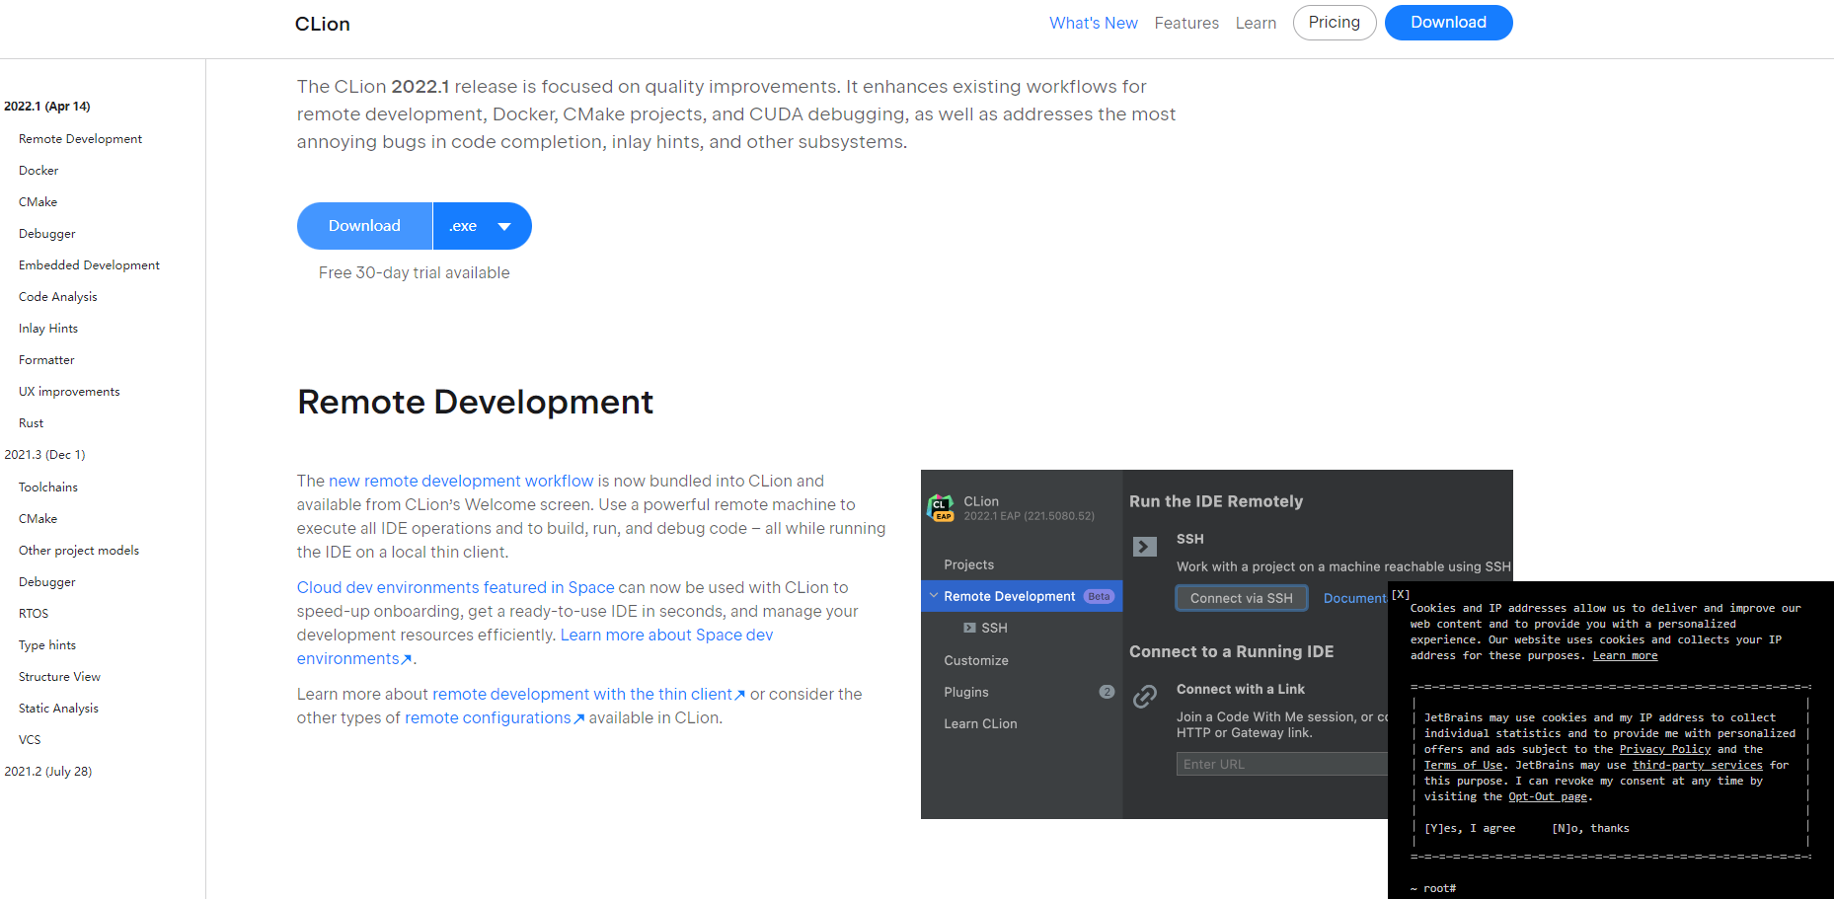Open What's New in the top navigation
1834x899 pixels.
point(1094,23)
